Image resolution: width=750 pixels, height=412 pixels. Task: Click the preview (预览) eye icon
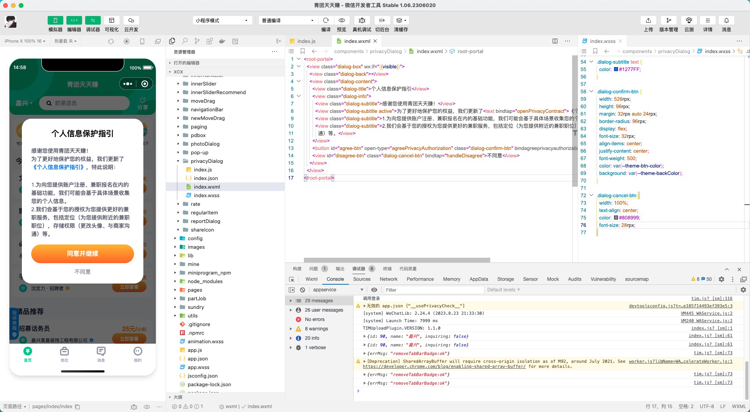pyautogui.click(x=342, y=20)
